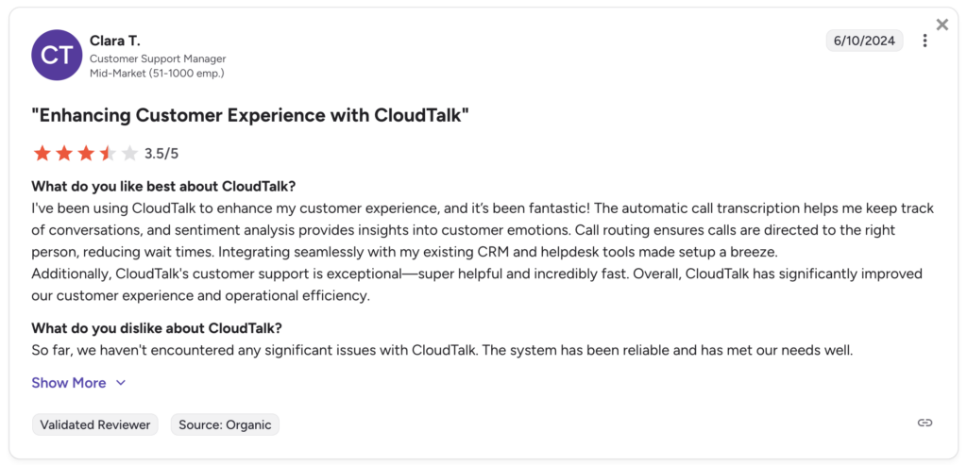The image size is (967, 465).
Task: Open the three-dot options menu
Action: [x=925, y=41]
